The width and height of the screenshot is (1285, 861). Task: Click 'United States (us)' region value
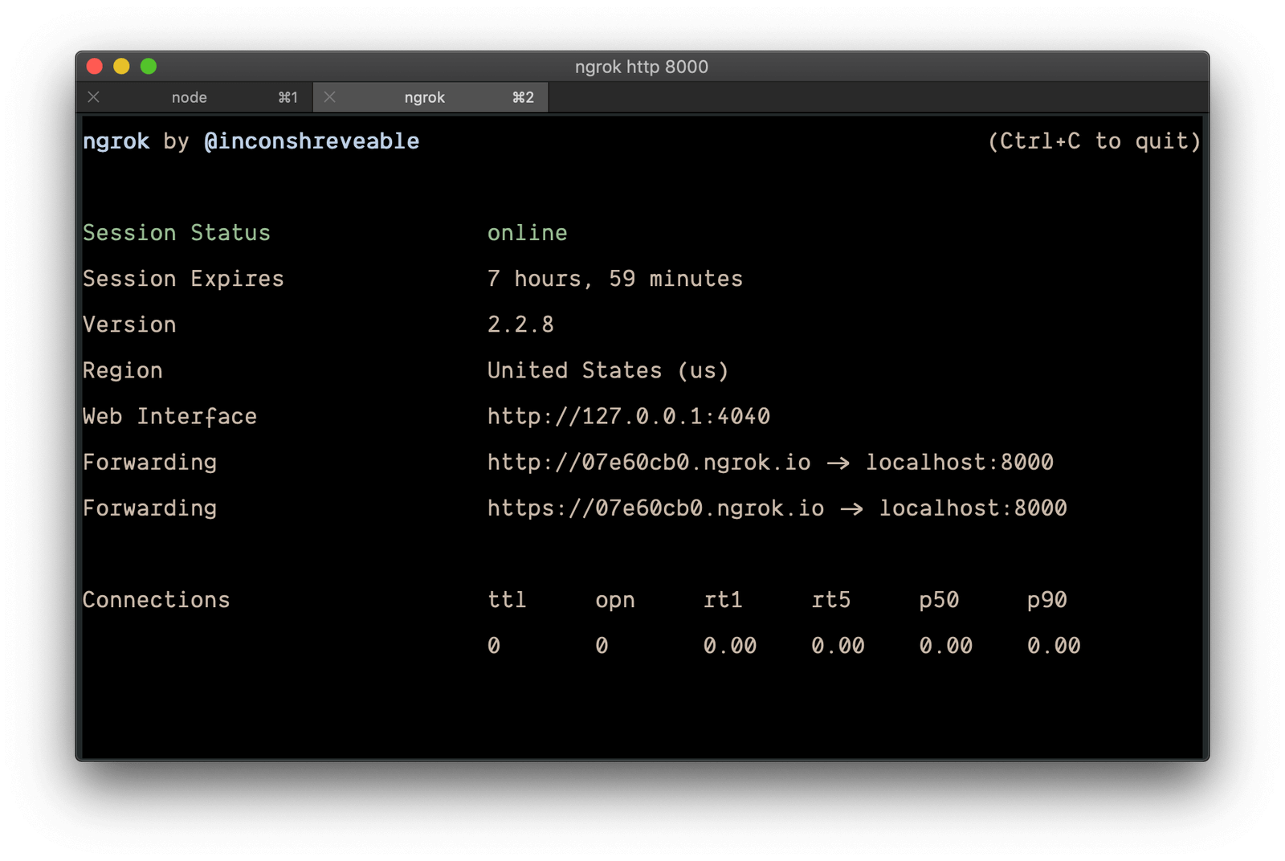pos(608,370)
